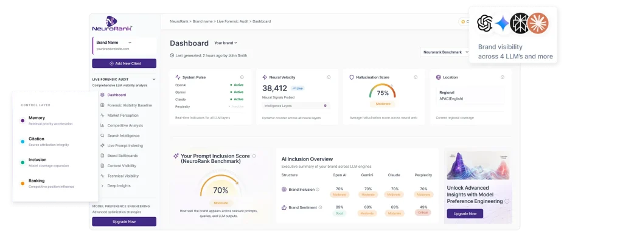Click the Forensic Visibility Baseline grid icon
The image size is (623, 245).
coord(102,105)
